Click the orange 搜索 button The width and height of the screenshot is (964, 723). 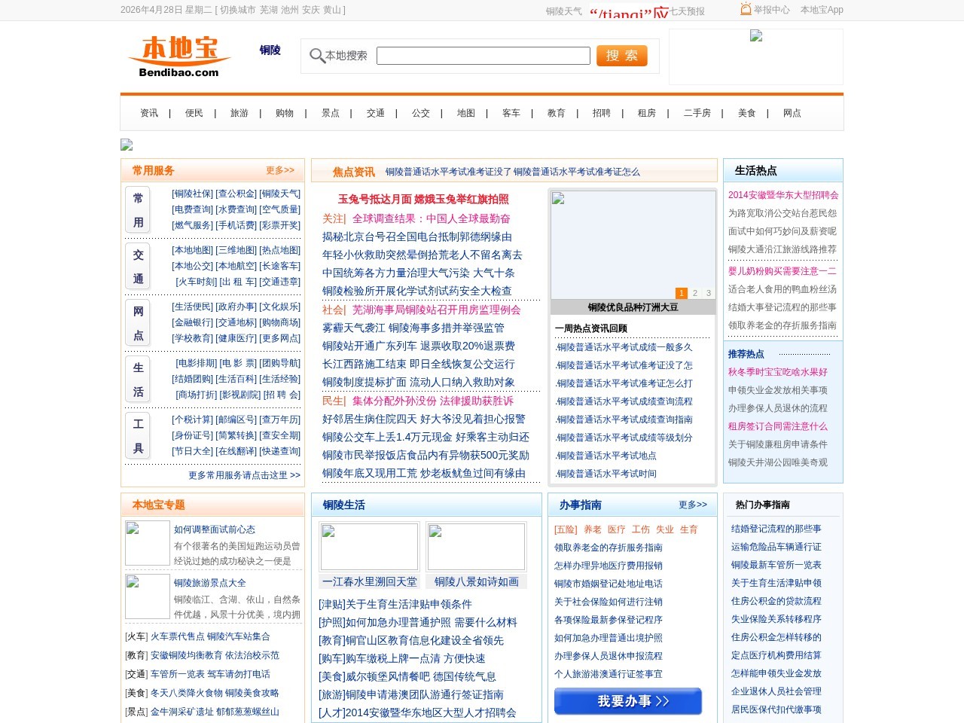click(622, 56)
